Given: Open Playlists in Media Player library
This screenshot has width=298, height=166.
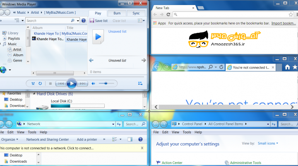Looking at the screenshot, I should click(12, 39).
